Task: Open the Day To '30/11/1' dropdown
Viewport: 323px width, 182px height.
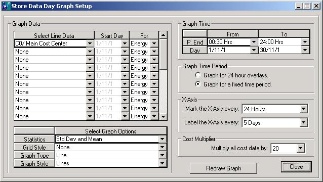Action: click(x=305, y=50)
